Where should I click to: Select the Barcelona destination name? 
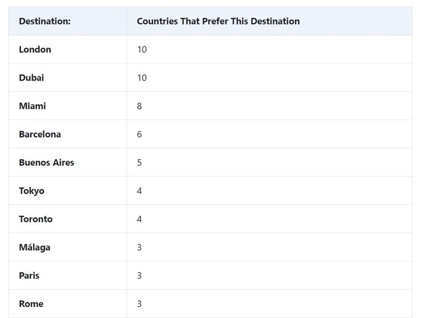40,134
